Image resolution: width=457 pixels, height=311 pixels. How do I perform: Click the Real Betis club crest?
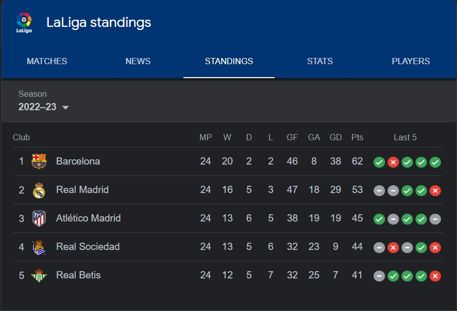pyautogui.click(x=39, y=275)
